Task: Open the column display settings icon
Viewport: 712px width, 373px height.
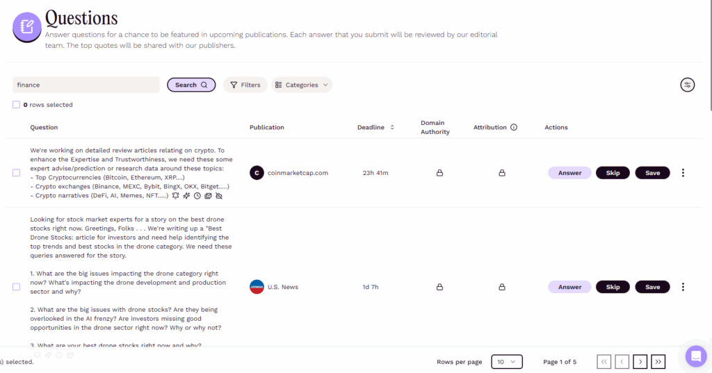Action: [687, 85]
